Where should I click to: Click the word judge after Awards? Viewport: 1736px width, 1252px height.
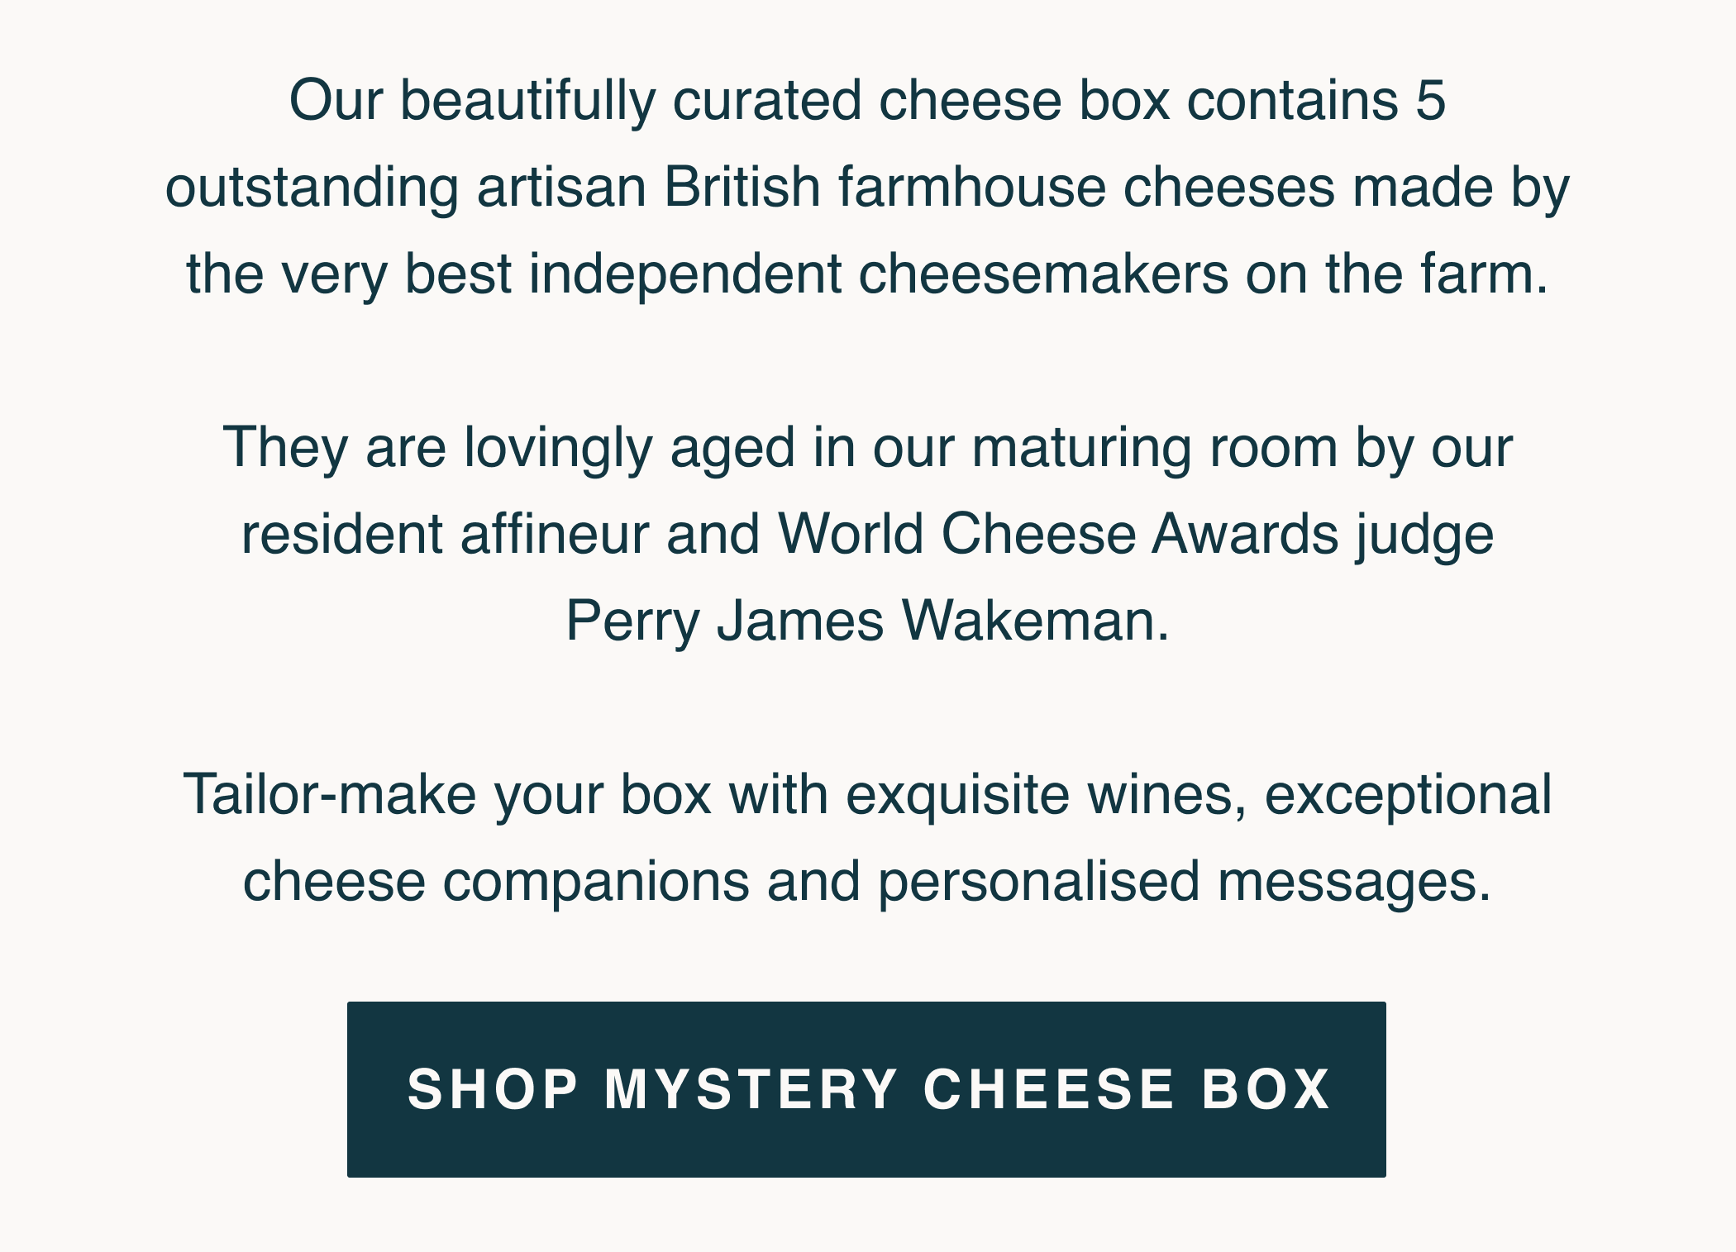1424,534
